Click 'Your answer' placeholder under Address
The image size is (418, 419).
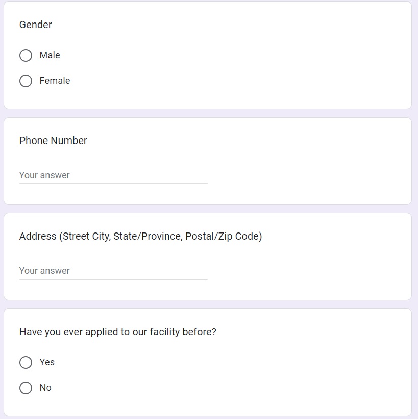tap(44, 271)
